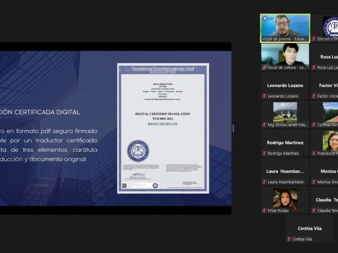Image resolution: width=338 pixels, height=253 pixels.
Task: Click muted mic icon beside Dircom CTP
Action: [314, 39]
